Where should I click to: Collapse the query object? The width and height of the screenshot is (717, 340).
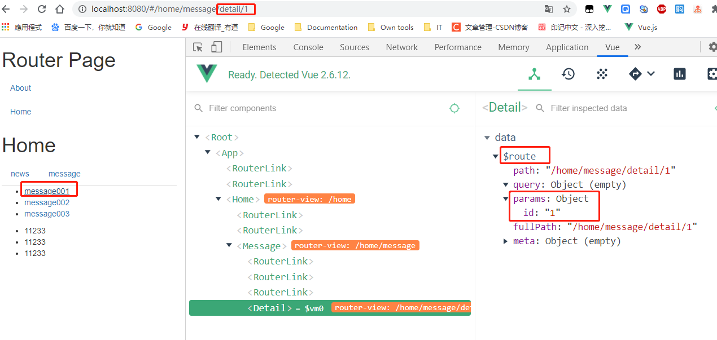click(506, 184)
